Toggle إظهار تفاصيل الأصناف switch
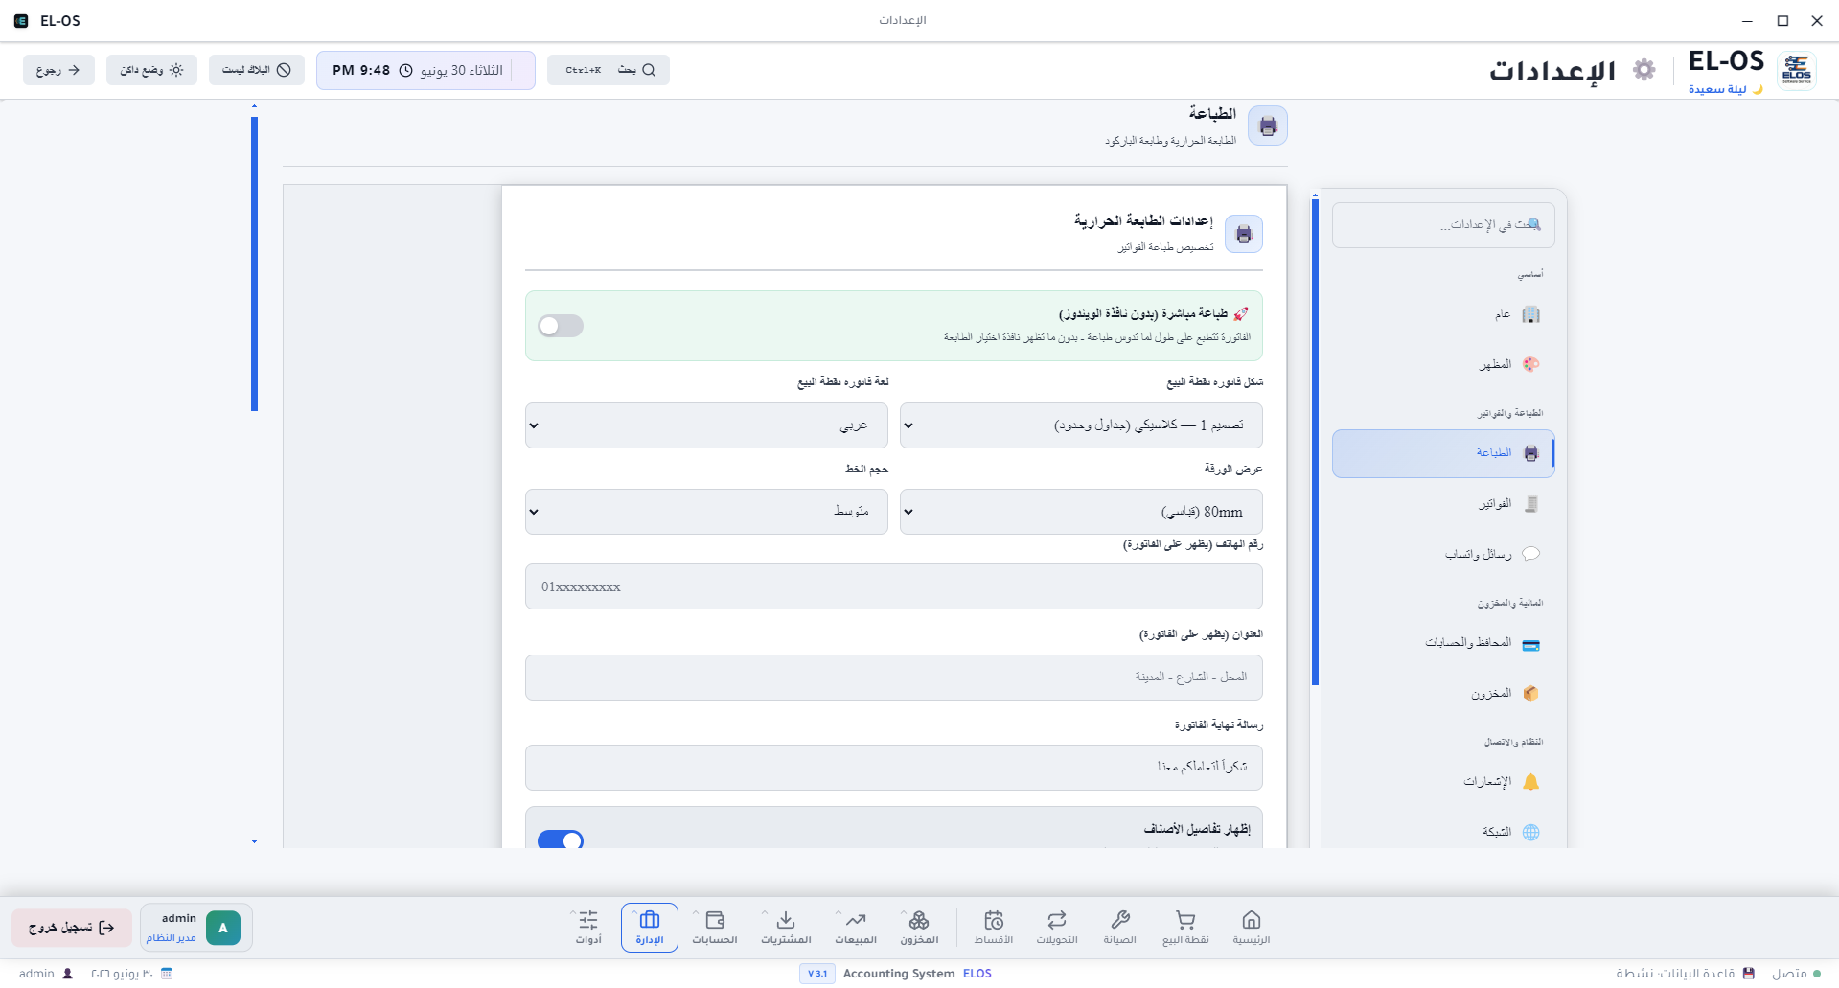Screen dimensions: 1839x988 (x=561, y=839)
